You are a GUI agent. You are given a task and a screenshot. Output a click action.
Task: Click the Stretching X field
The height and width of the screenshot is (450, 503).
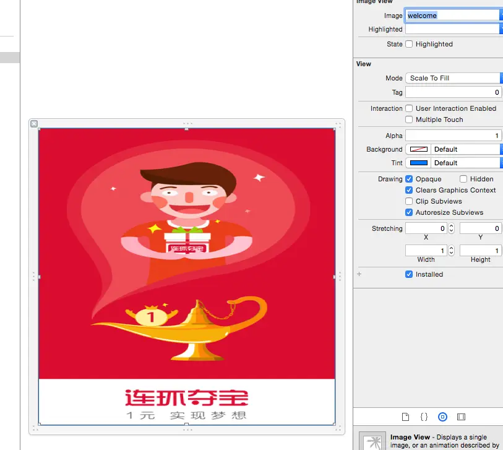[426, 228]
